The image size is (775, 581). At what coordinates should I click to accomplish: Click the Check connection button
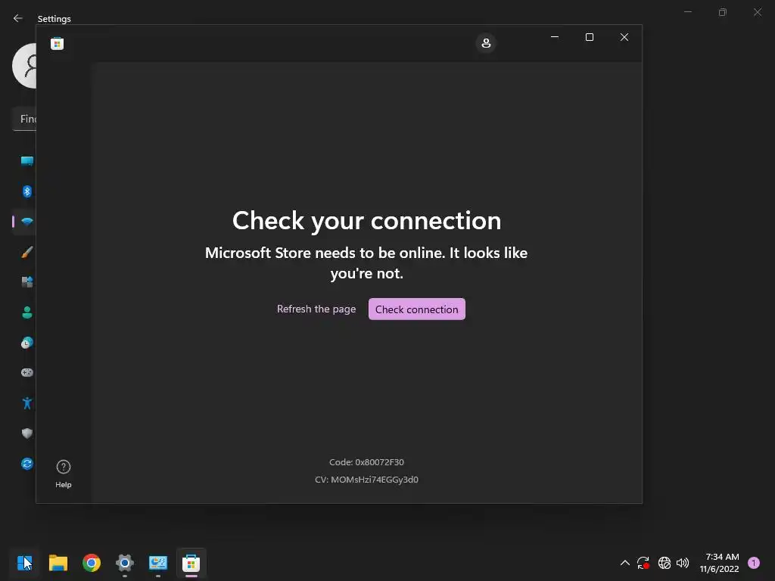coord(417,309)
